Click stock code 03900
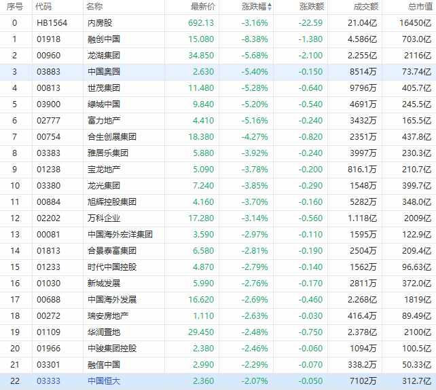 [48, 104]
